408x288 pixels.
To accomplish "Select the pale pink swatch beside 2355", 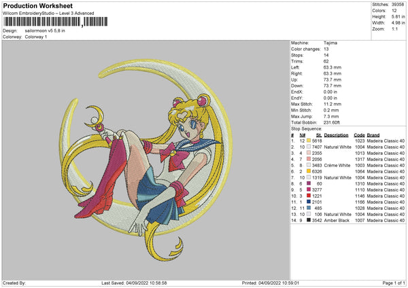I will coord(309,153).
